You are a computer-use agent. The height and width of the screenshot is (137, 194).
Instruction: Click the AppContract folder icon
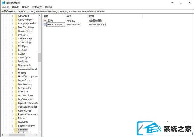pyautogui.click(x=16, y=20)
